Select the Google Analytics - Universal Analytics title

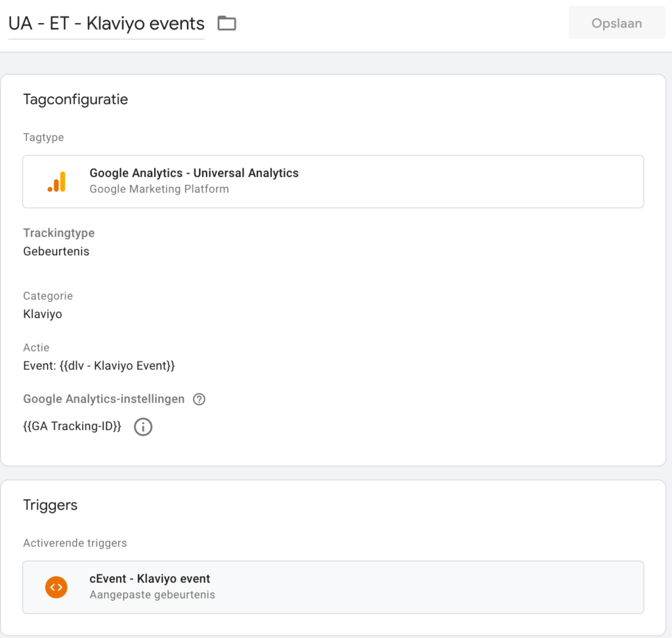coord(194,173)
